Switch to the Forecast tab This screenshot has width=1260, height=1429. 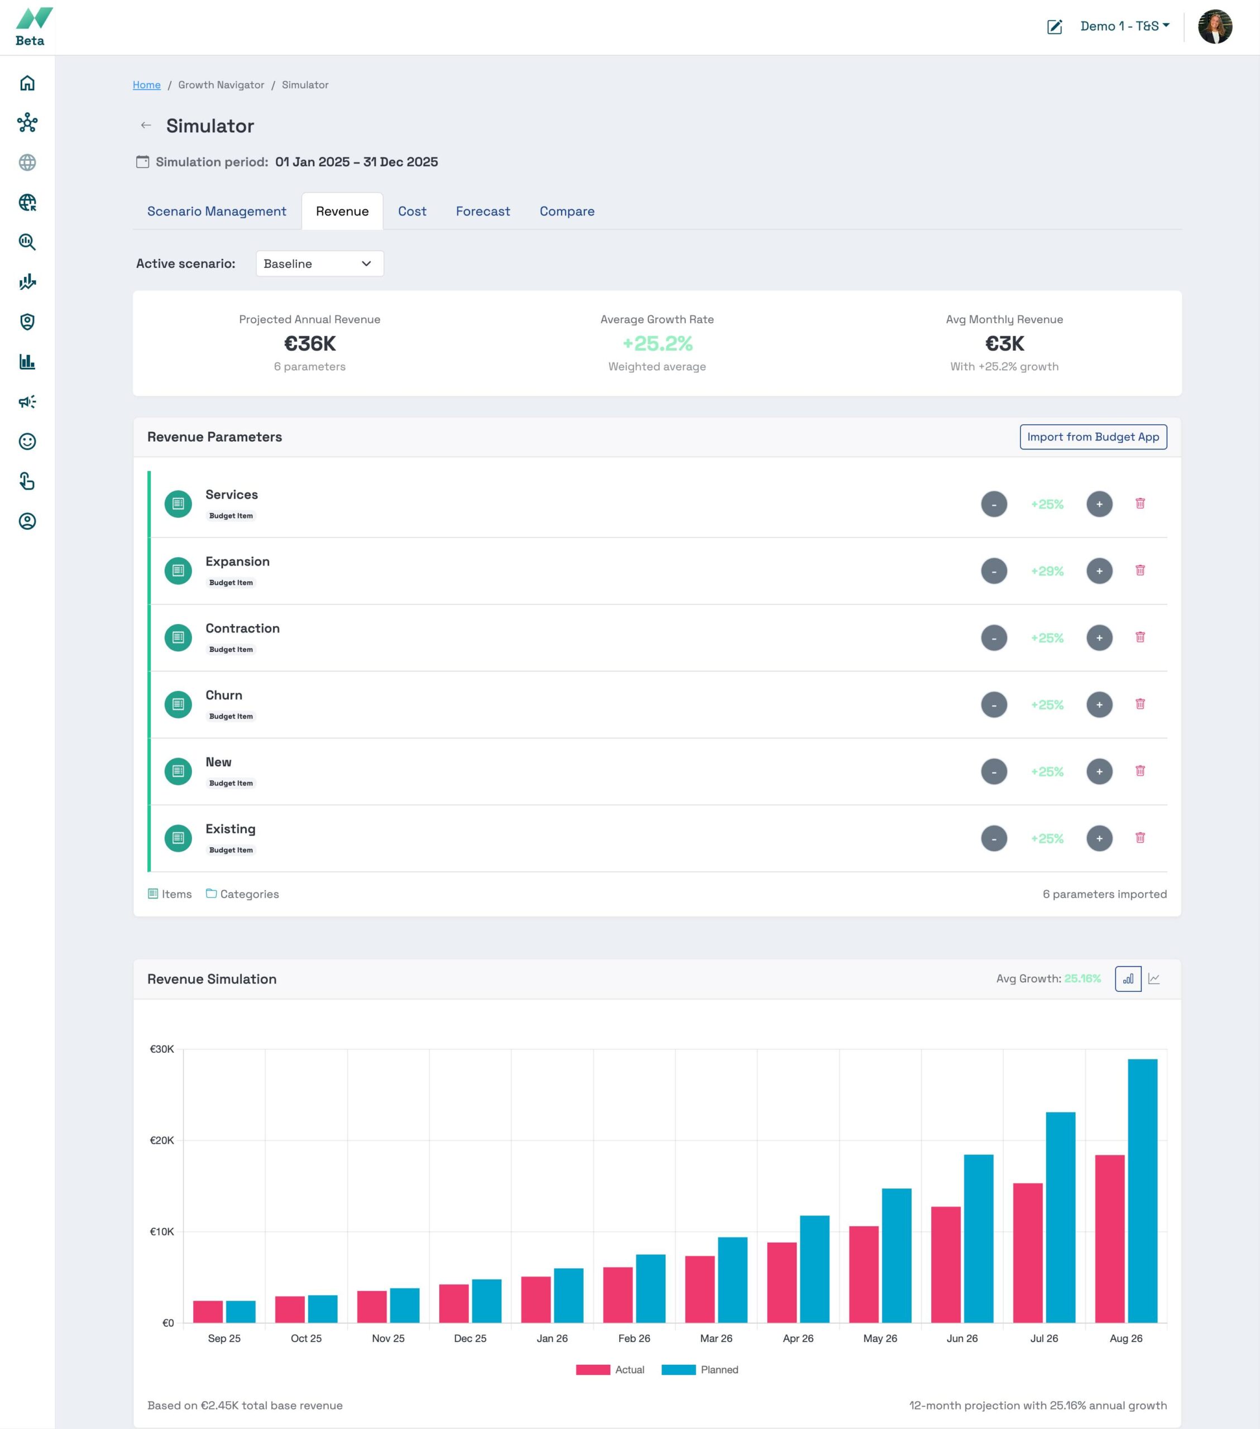482,211
